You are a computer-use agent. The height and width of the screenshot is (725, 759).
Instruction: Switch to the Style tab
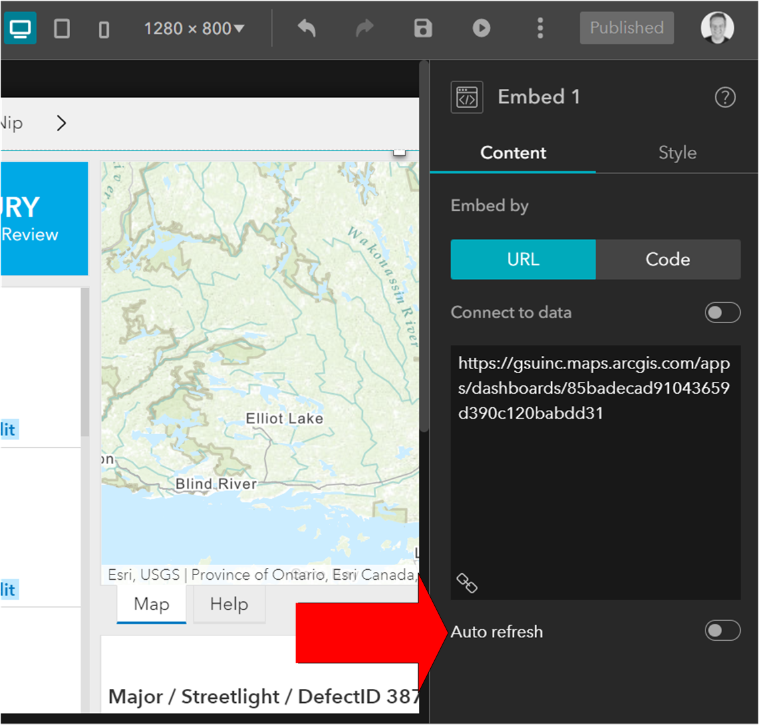coord(677,152)
